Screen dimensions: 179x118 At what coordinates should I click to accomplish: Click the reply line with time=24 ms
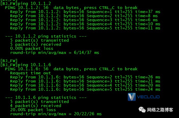(x=85, y=89)
